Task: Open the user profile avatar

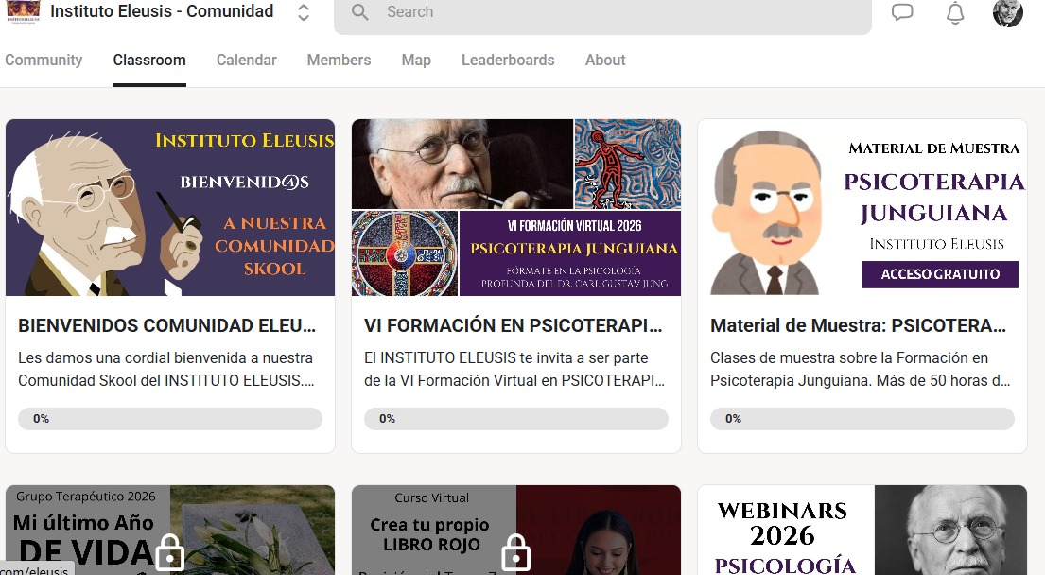Action: pos(1008,12)
